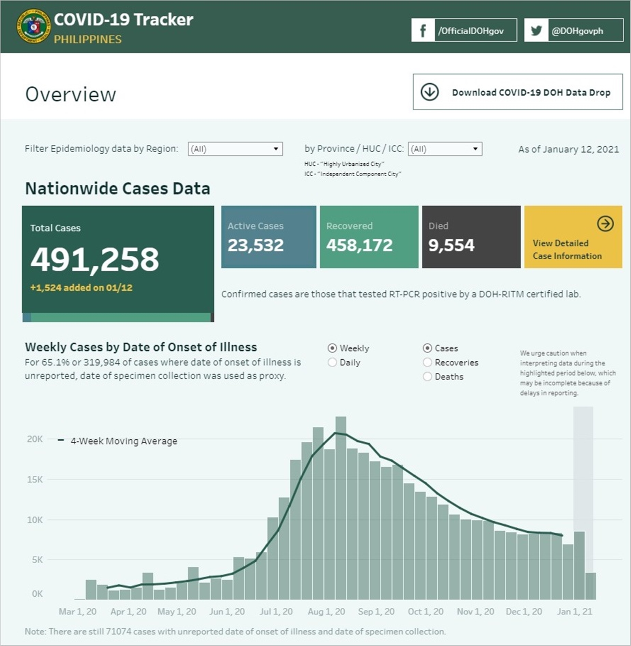Viewport: 631px width, 646px height.
Task: Click the COVID-19 Tracker title text
Action: (x=123, y=19)
